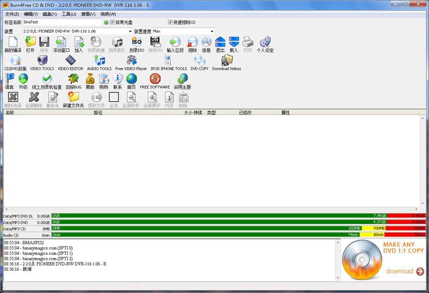
Task: Open the 查看(V) menu
Action: point(88,14)
